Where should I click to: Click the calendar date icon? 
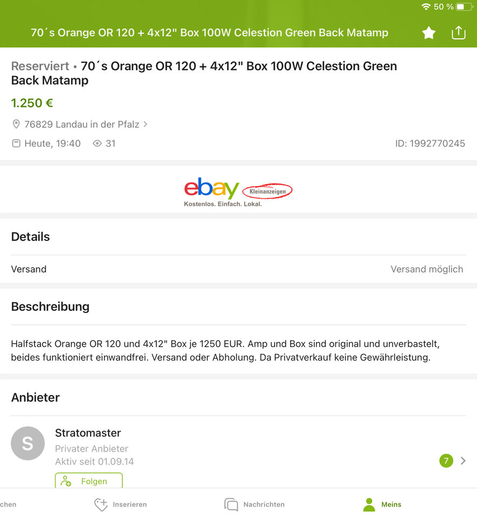click(x=16, y=144)
